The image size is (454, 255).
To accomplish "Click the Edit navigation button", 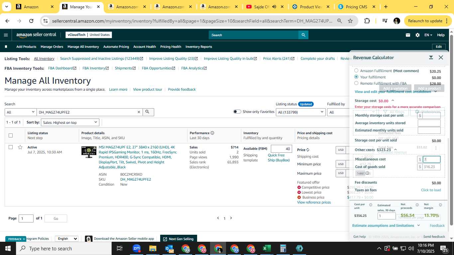I will point(439,47).
